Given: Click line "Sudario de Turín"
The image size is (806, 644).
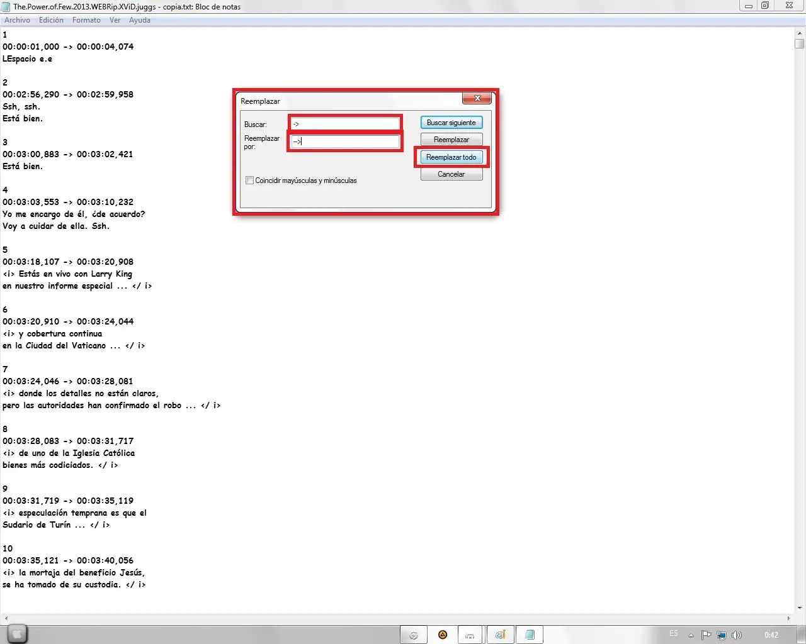Looking at the screenshot, I should pos(56,525).
